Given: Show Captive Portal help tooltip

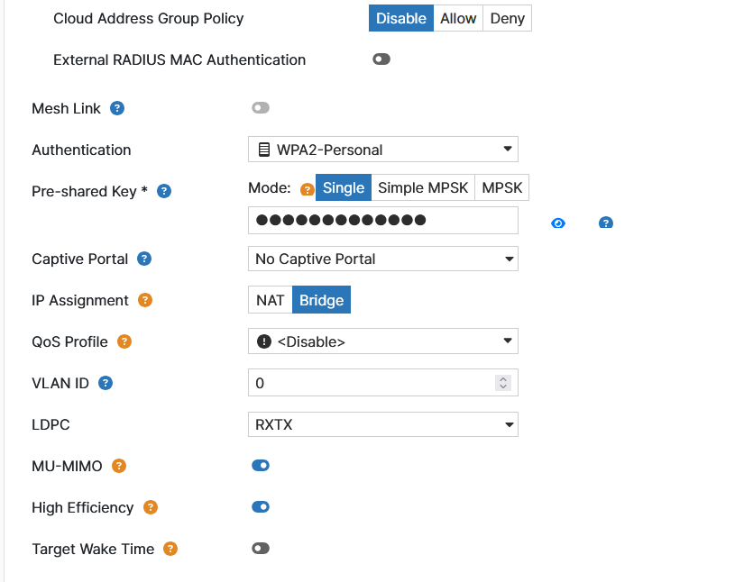Looking at the screenshot, I should (x=144, y=259).
